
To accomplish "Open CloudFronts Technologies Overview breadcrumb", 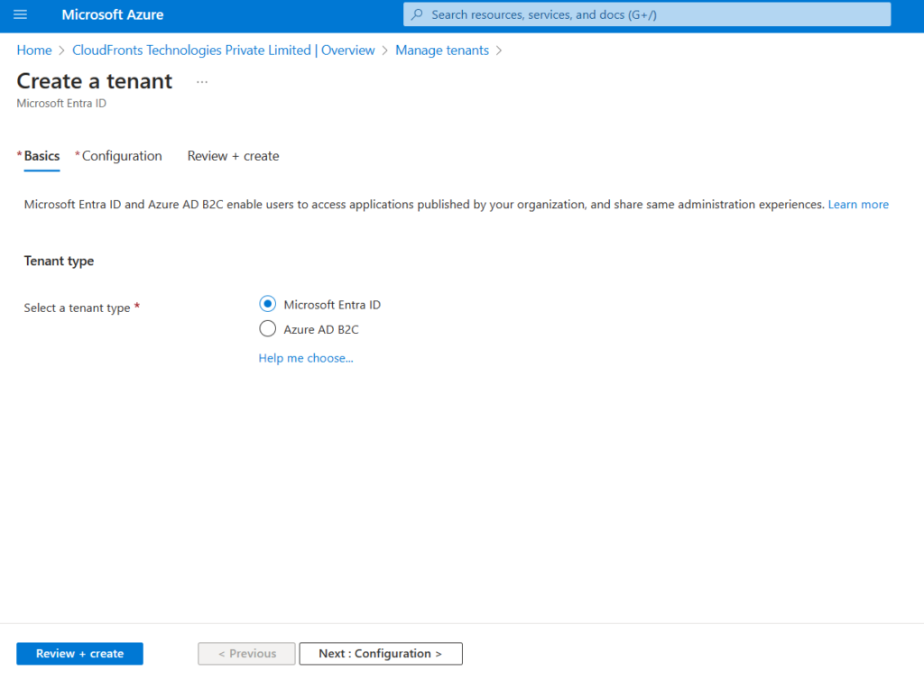I will (224, 50).
